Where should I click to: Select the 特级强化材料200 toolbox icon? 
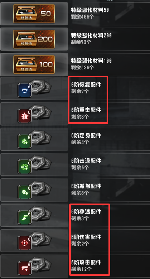34,39
